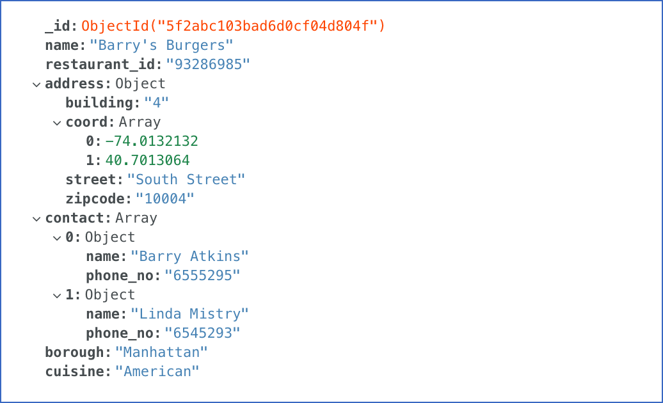Click the contact name "Linda Mistry"

[189, 314]
